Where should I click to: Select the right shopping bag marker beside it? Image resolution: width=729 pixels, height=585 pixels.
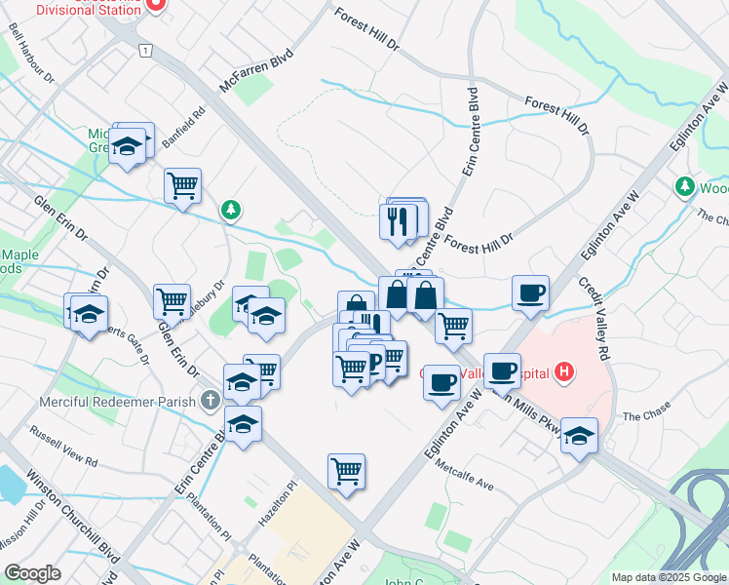425,297
